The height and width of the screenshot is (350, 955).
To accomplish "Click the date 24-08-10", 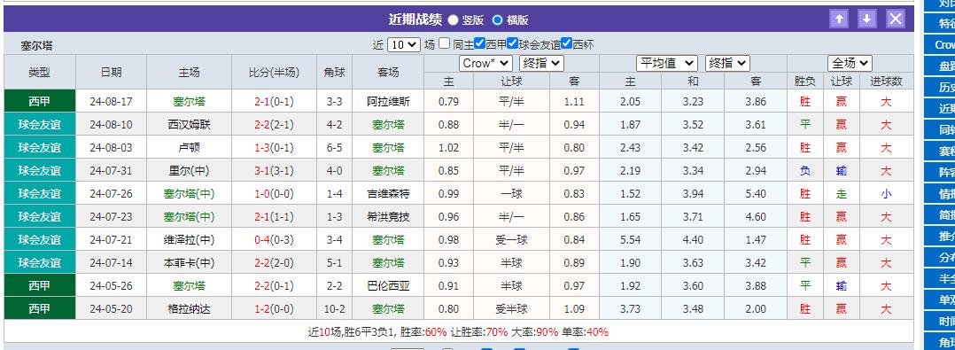I will [x=111, y=125].
